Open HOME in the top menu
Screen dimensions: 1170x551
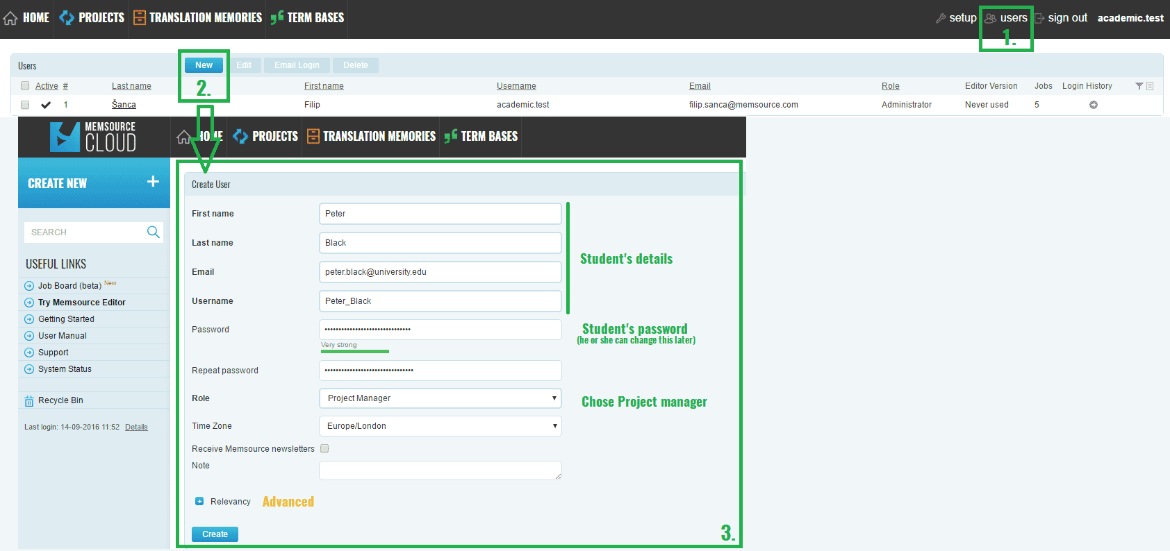(x=36, y=17)
